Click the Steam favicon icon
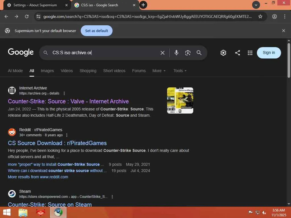Viewport: 291px width, 218px height. [x=12, y=194]
